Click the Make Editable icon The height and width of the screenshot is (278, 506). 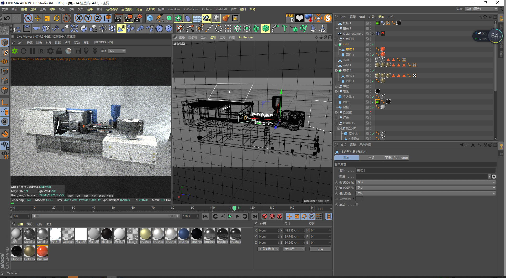coord(5,30)
